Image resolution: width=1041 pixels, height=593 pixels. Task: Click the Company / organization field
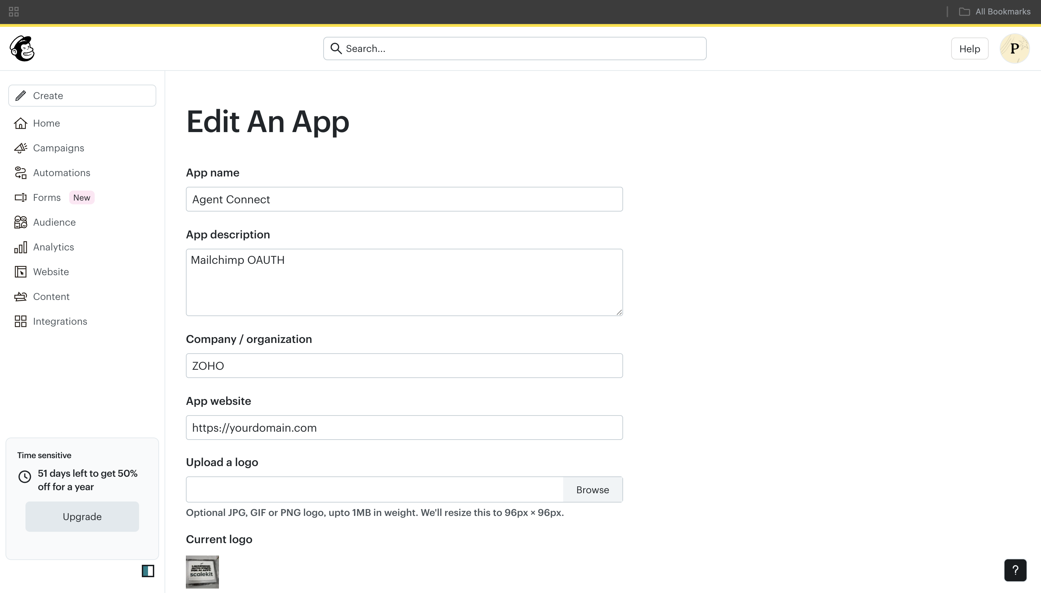click(404, 366)
